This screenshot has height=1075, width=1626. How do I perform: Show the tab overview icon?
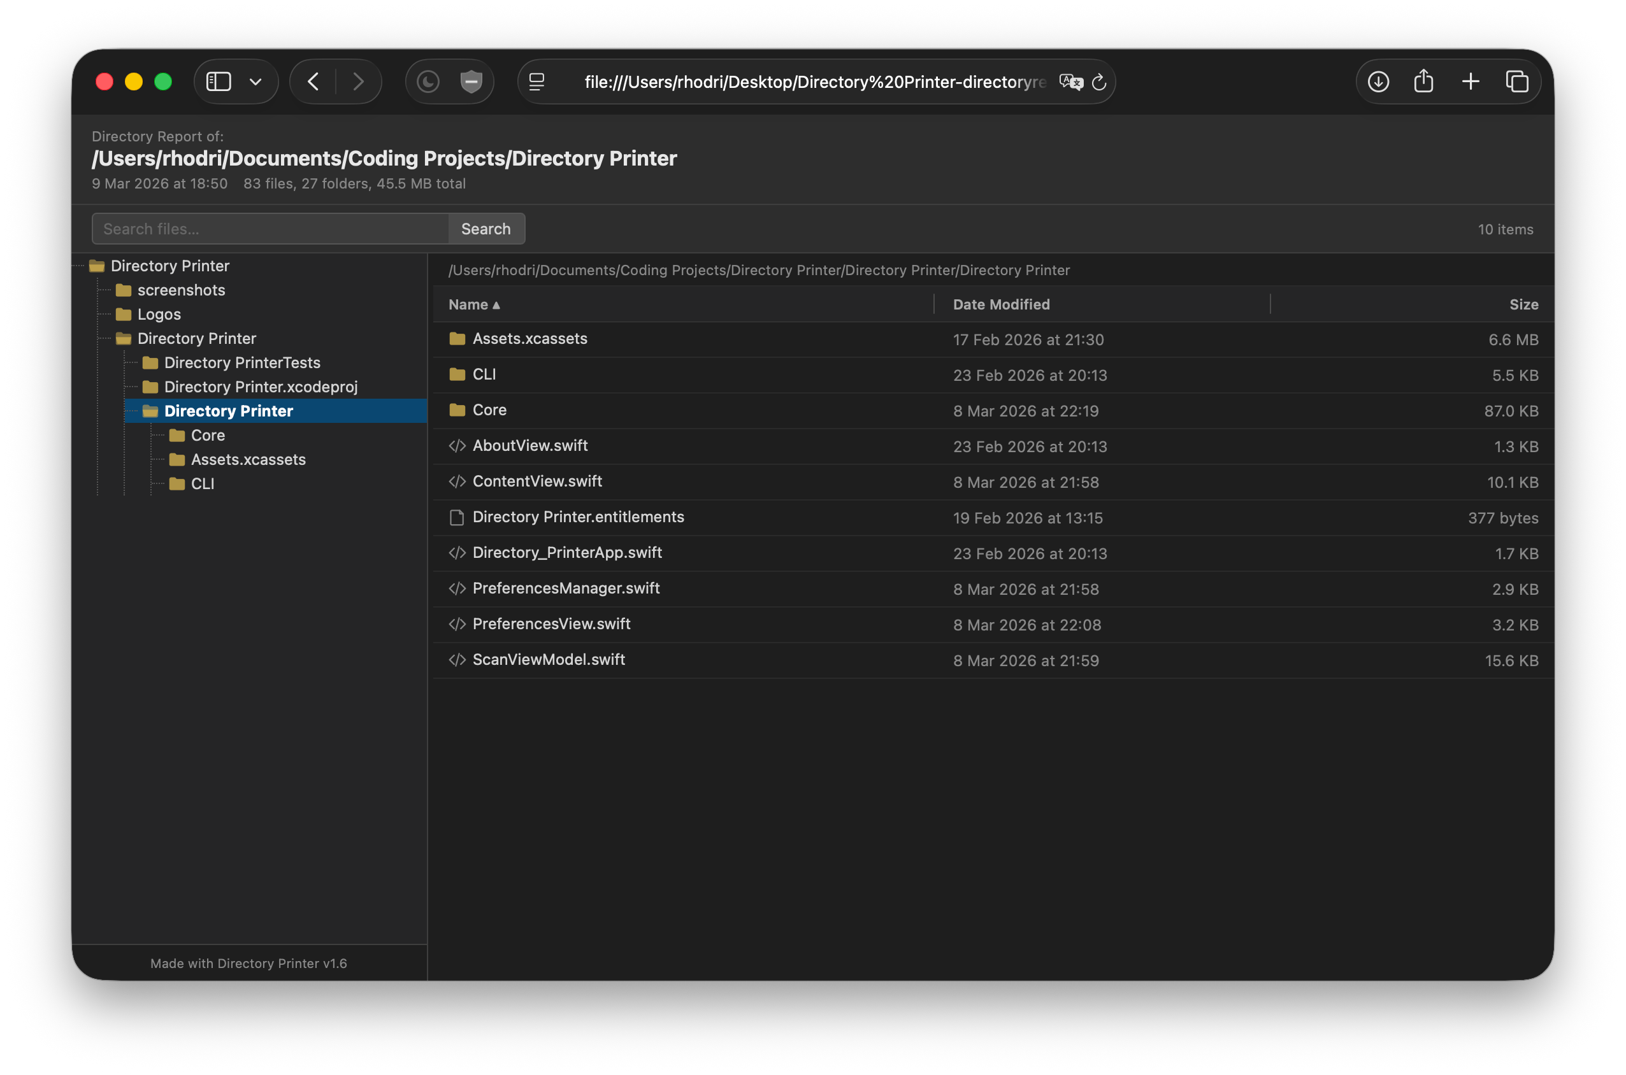(x=1517, y=82)
